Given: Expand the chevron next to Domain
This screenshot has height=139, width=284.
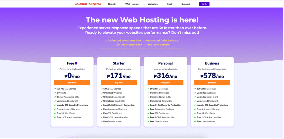Looking at the screenshot, I should point(118,4).
